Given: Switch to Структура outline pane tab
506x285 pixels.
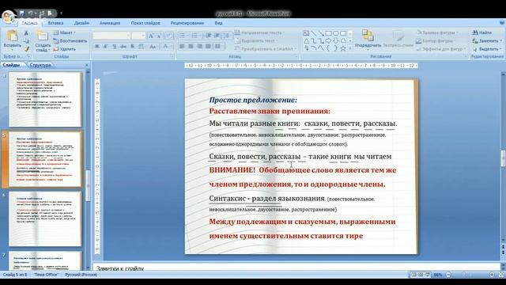Looking at the screenshot, I should 40,65.
